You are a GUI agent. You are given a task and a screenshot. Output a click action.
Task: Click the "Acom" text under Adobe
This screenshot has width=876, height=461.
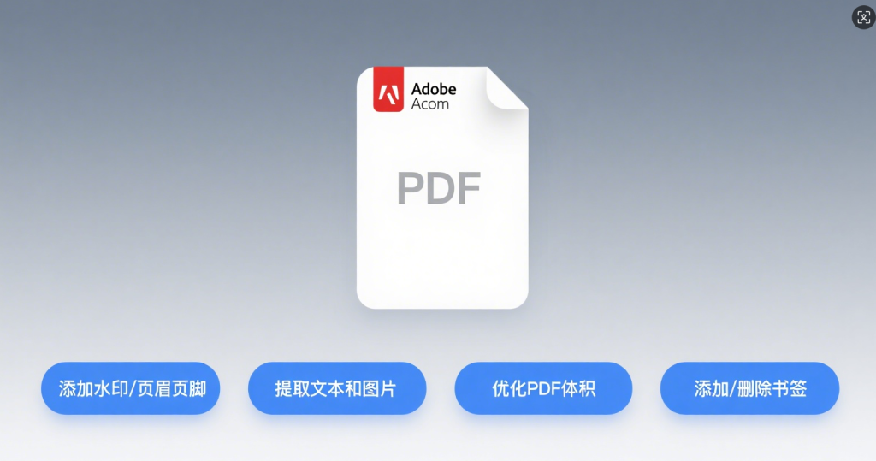tap(429, 104)
